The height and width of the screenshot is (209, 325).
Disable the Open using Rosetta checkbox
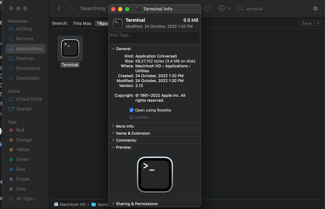coord(132,110)
